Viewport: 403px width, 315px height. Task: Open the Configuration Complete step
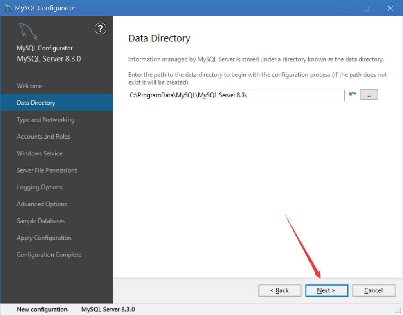tap(49, 254)
